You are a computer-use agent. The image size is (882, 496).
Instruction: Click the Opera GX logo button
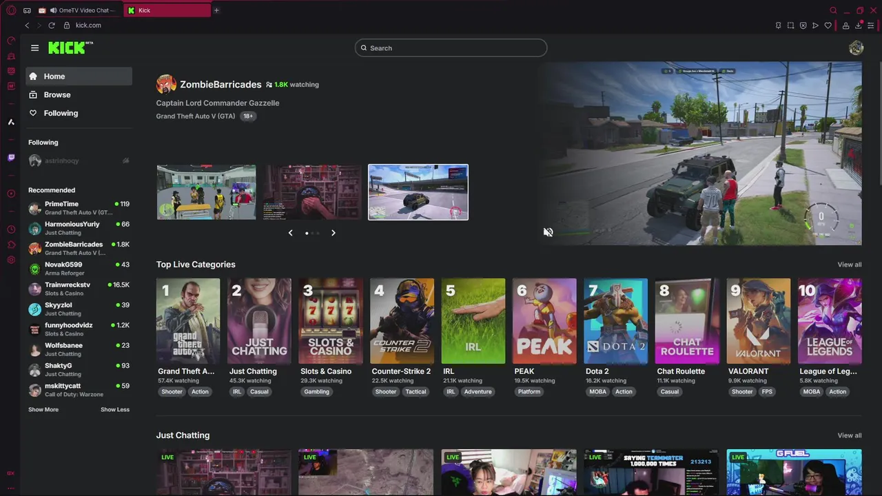pos(11,10)
